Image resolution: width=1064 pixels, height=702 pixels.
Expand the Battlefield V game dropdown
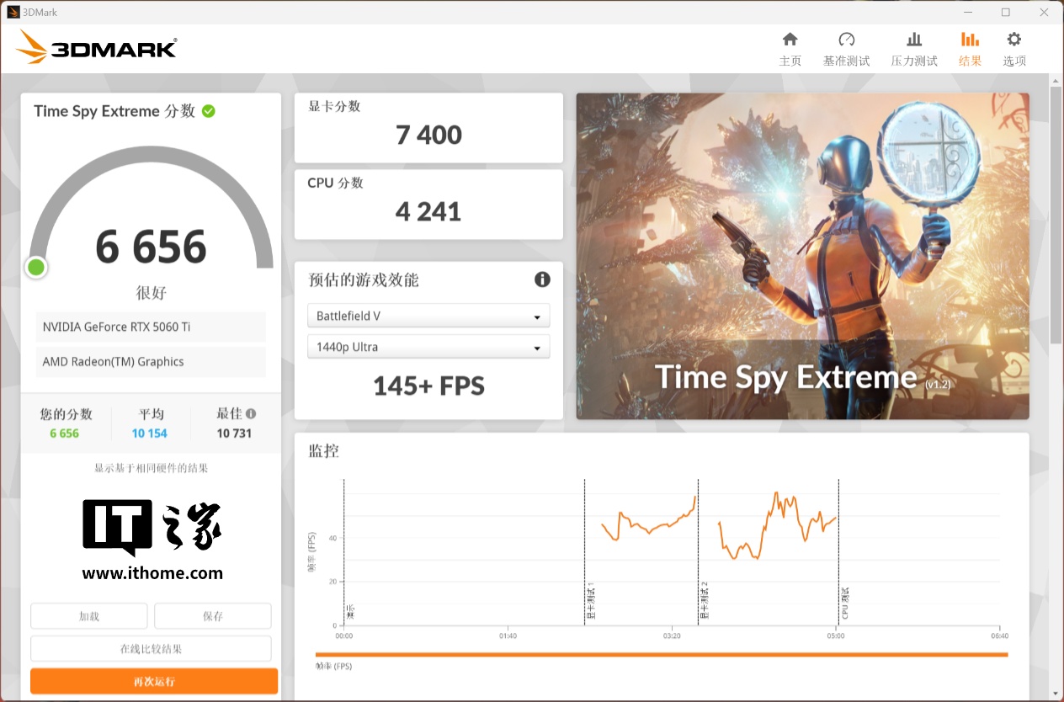pyautogui.click(x=428, y=316)
